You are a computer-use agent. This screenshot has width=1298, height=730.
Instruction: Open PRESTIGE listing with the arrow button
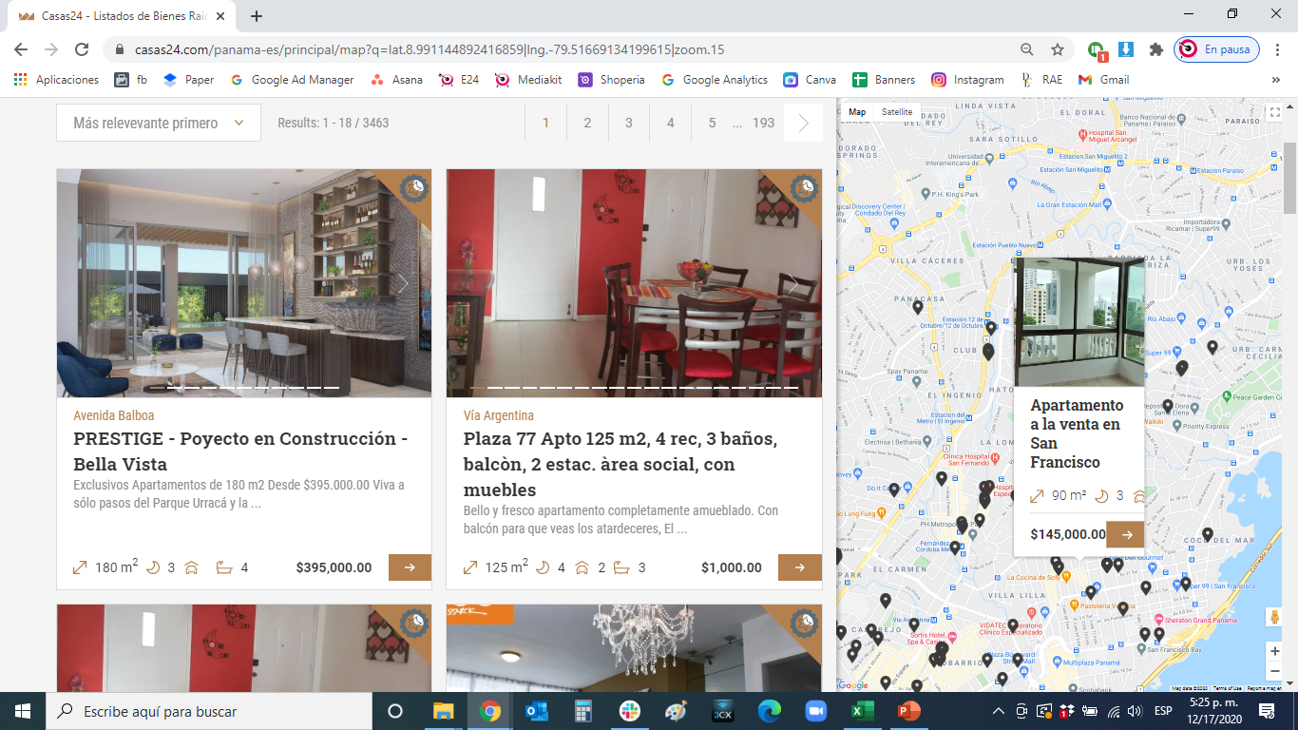(x=410, y=567)
